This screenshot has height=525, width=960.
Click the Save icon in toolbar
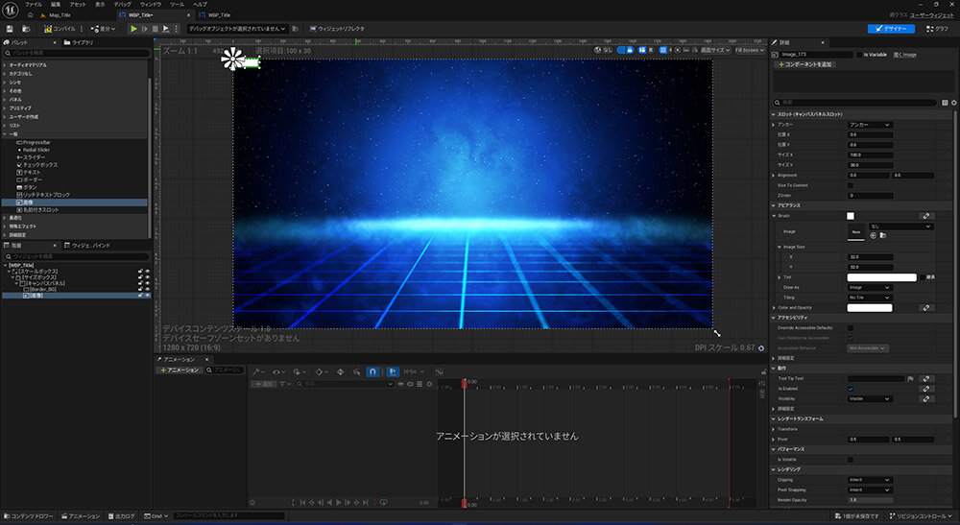tap(8, 29)
